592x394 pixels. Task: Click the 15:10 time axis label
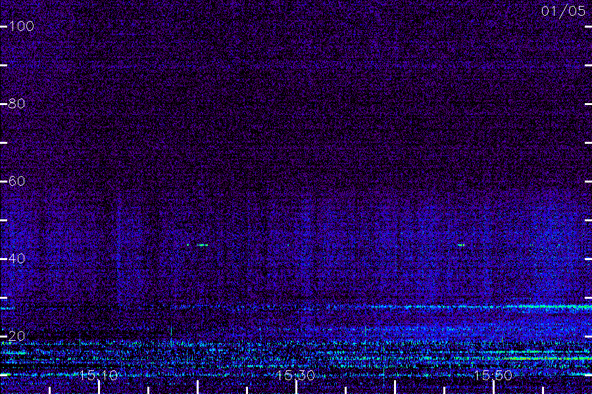pyautogui.click(x=99, y=375)
